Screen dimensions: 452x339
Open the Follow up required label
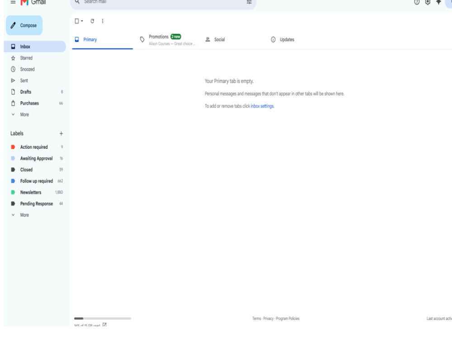(35, 181)
